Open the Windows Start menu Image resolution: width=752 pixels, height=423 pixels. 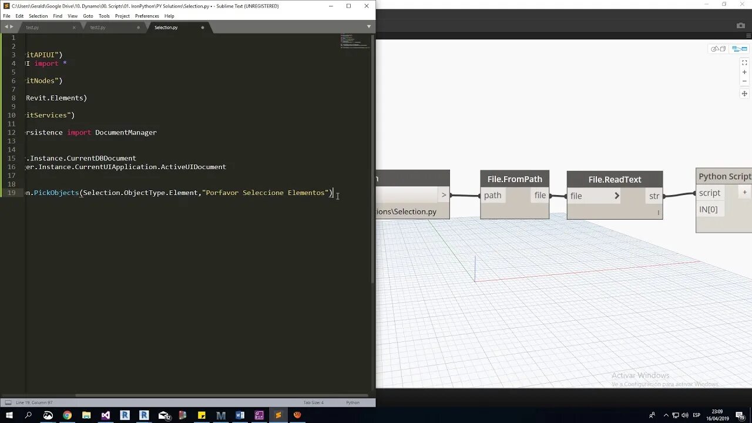(x=9, y=415)
